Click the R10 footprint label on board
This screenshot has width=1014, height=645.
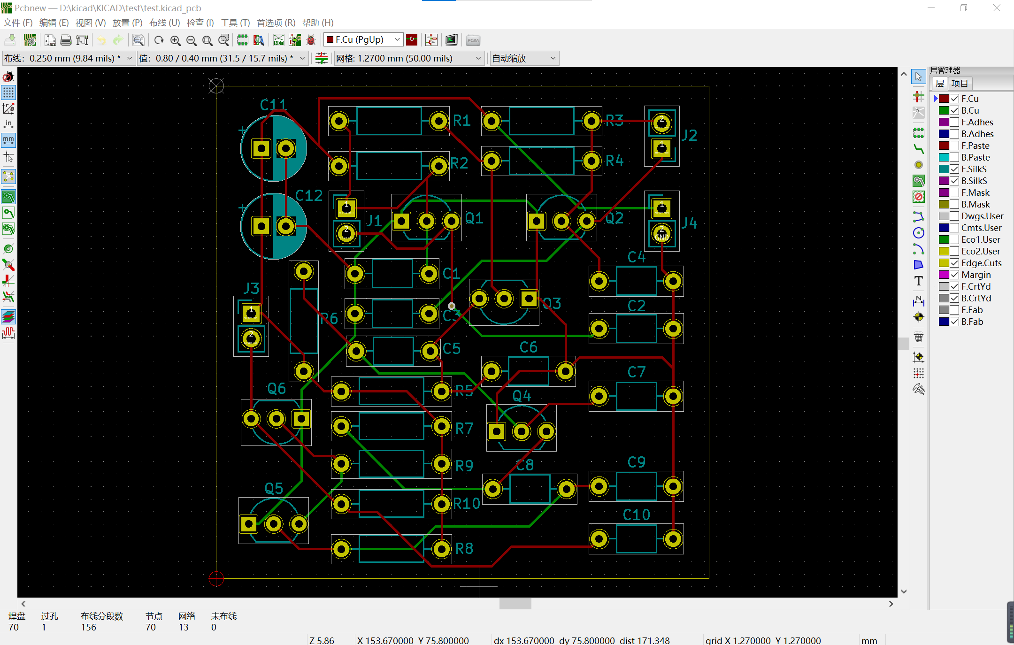(467, 504)
